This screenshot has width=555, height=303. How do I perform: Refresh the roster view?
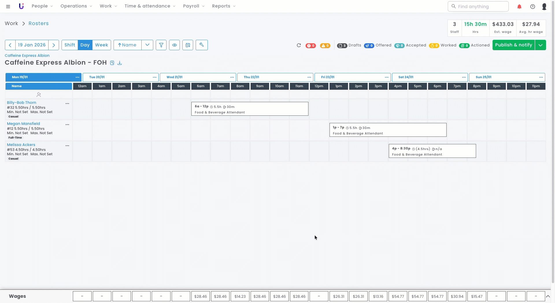coord(299,45)
